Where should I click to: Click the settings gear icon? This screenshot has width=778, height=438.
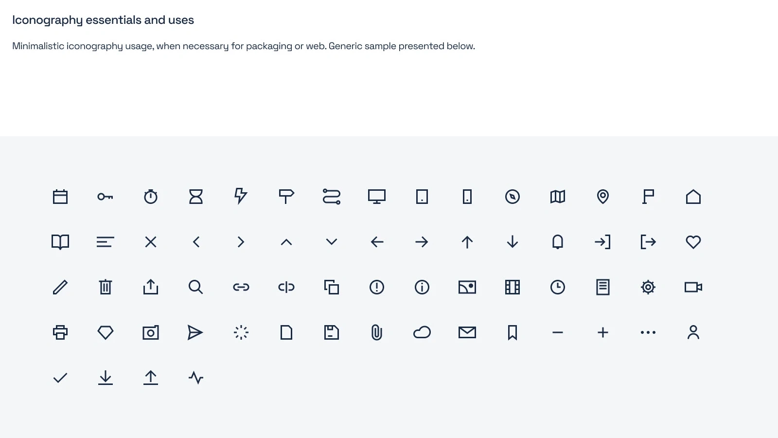(648, 287)
